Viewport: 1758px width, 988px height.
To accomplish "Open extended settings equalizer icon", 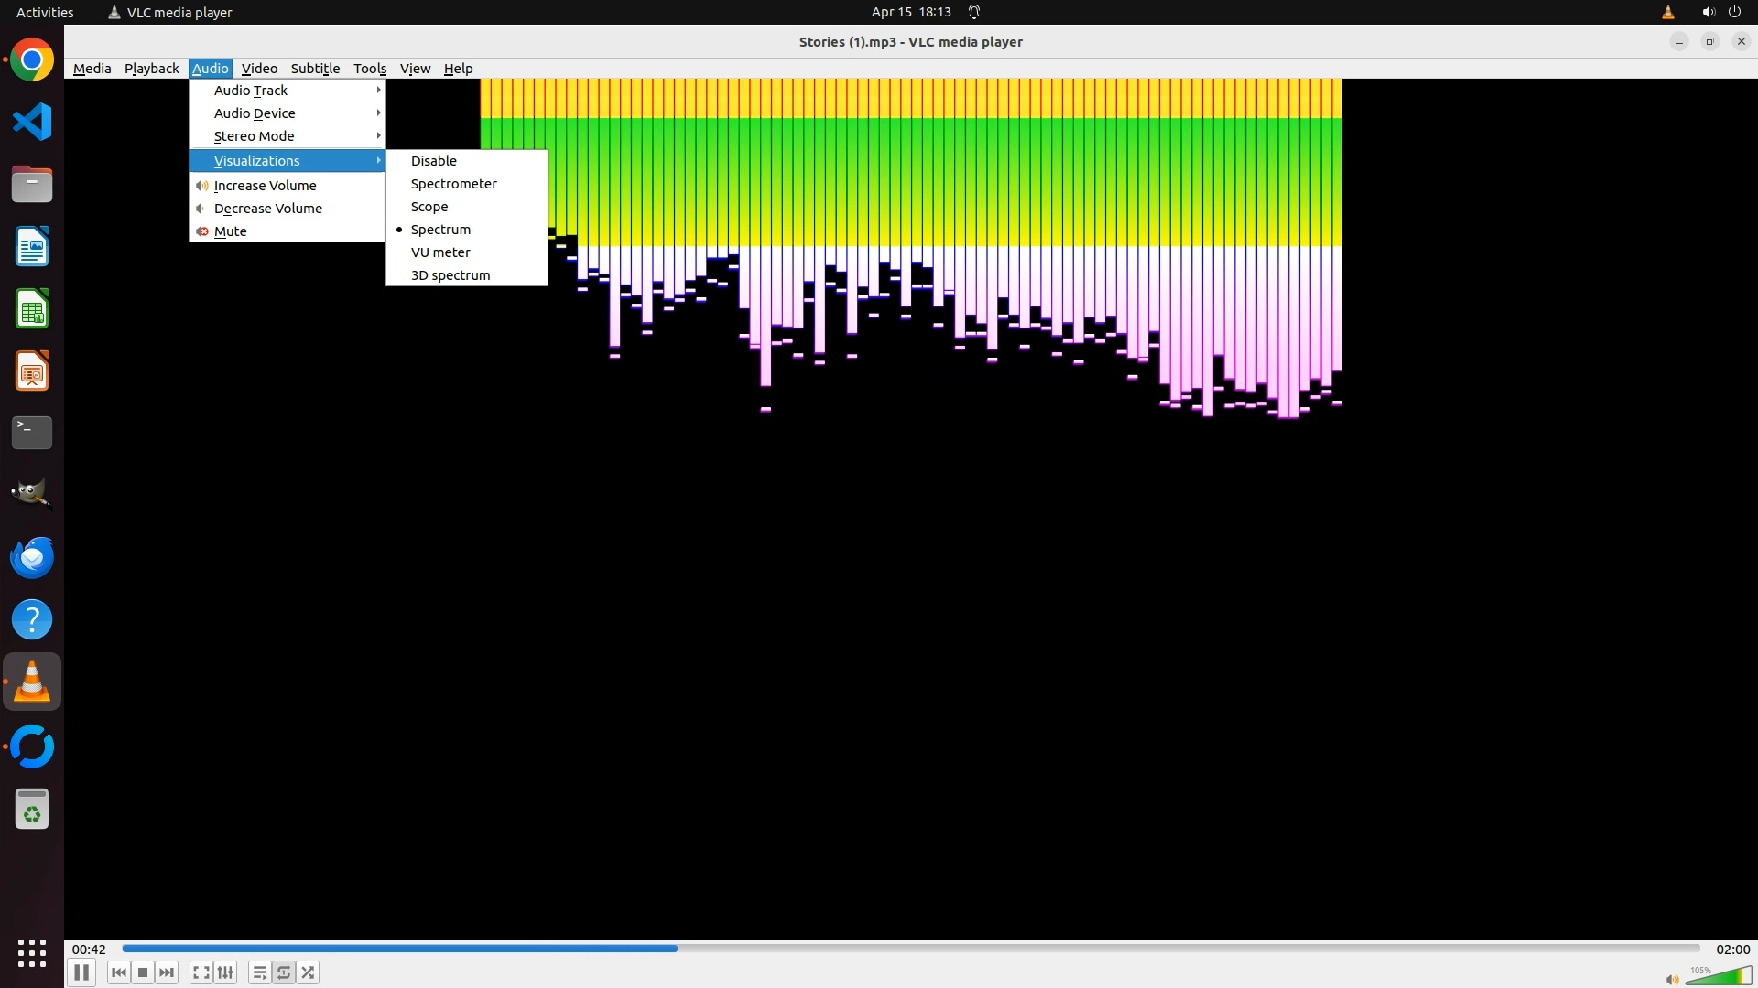I will (x=225, y=972).
